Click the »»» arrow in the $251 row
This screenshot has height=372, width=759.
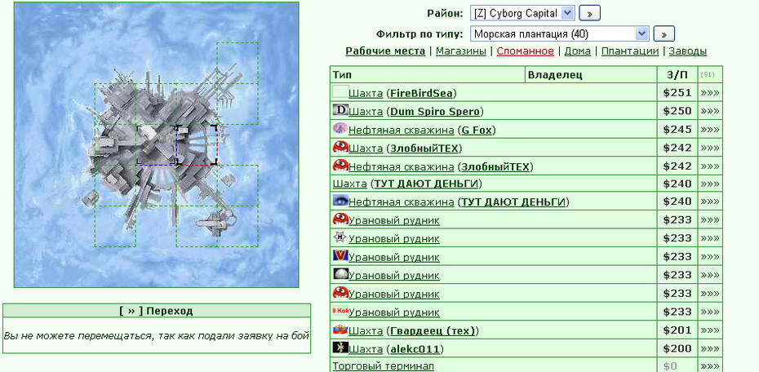click(710, 93)
